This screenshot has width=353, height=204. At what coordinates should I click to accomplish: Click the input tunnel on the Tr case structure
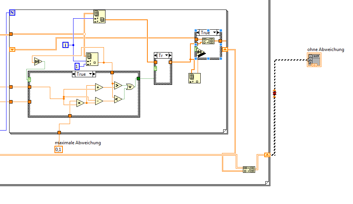coord(156,62)
